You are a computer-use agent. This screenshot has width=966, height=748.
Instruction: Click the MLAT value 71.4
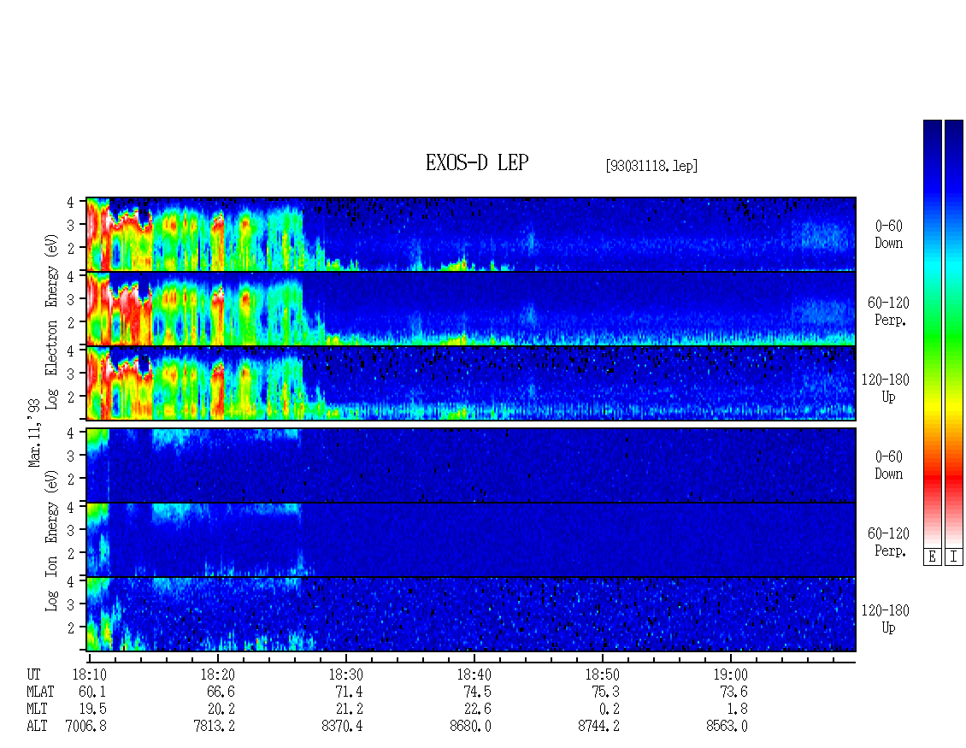point(349,692)
